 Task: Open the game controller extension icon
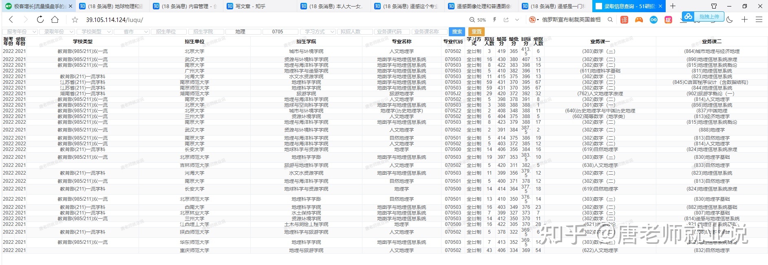click(x=639, y=20)
